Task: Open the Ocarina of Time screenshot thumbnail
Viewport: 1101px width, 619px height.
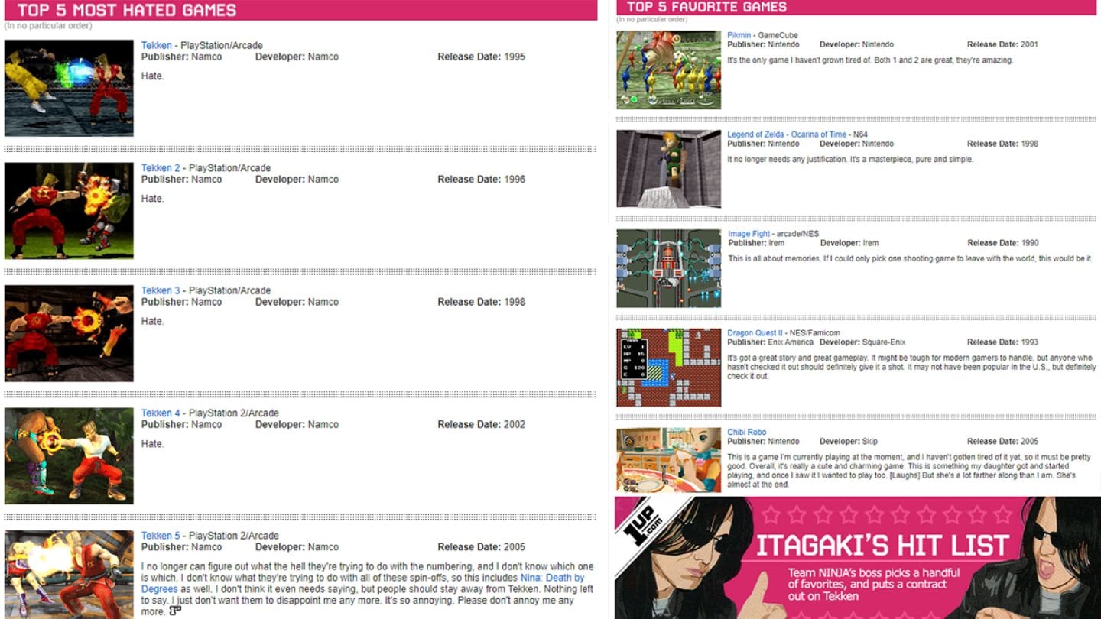Action: click(668, 169)
